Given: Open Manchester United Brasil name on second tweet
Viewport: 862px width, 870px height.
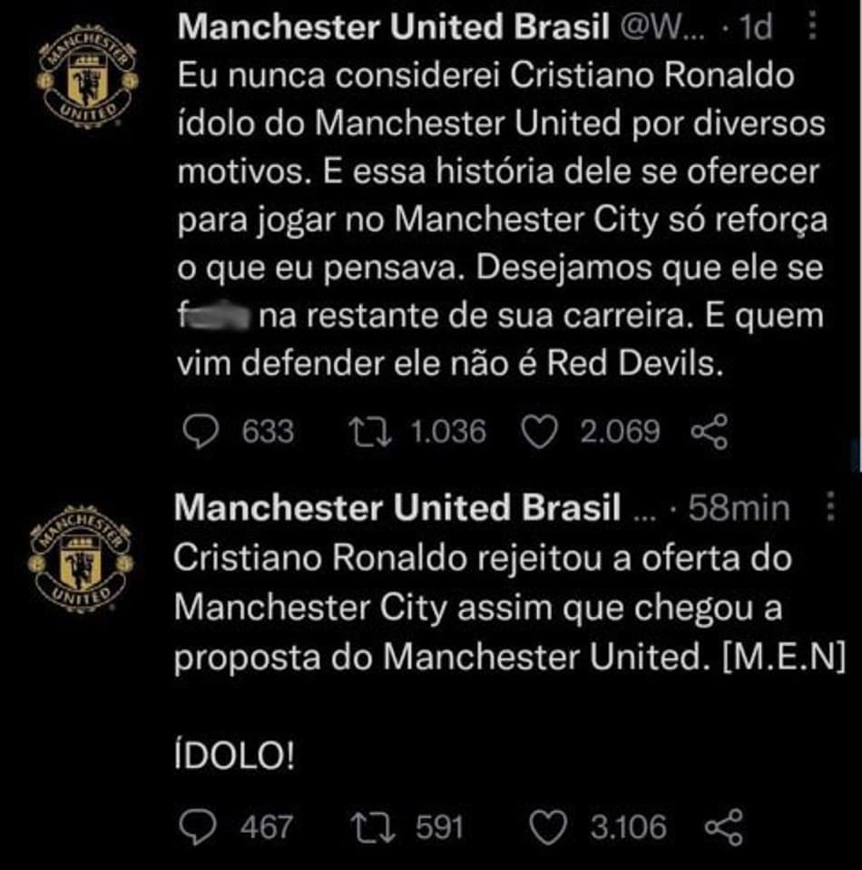Looking at the screenshot, I should tap(397, 507).
